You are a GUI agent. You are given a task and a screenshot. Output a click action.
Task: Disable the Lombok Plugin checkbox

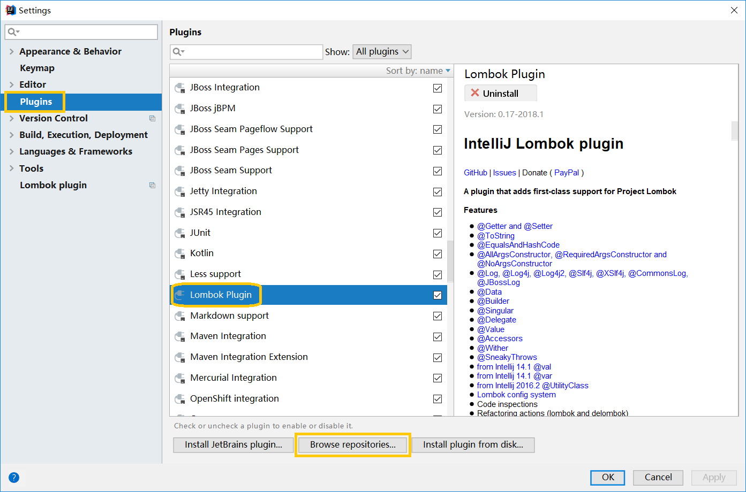click(438, 295)
